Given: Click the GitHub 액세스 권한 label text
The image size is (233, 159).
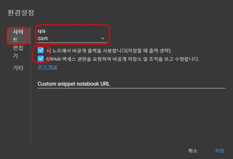Looking at the screenshot, I should [123, 59].
